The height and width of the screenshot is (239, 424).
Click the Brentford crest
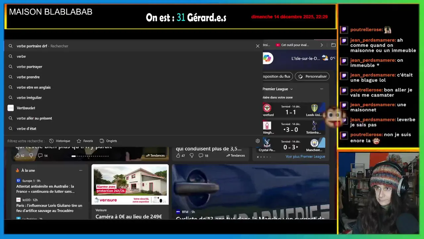[267, 108]
